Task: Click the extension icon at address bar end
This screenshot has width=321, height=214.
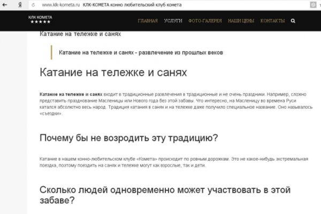Action: [313, 5]
